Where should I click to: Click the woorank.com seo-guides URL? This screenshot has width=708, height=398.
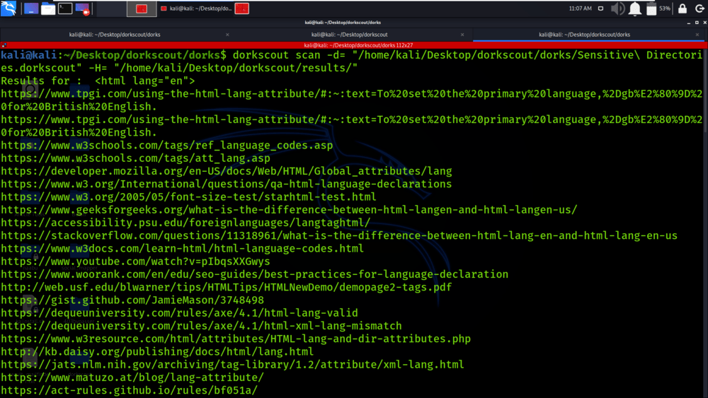[x=254, y=274]
